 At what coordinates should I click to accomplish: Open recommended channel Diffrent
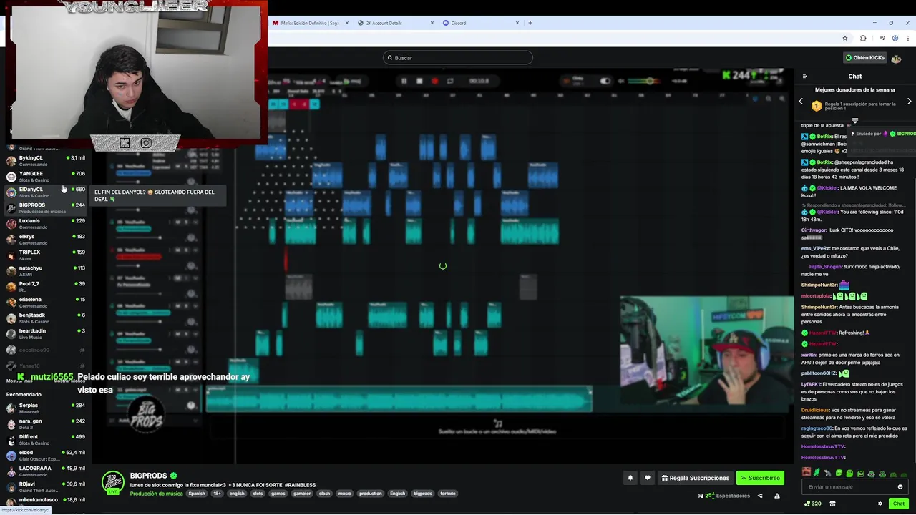[x=46, y=440]
